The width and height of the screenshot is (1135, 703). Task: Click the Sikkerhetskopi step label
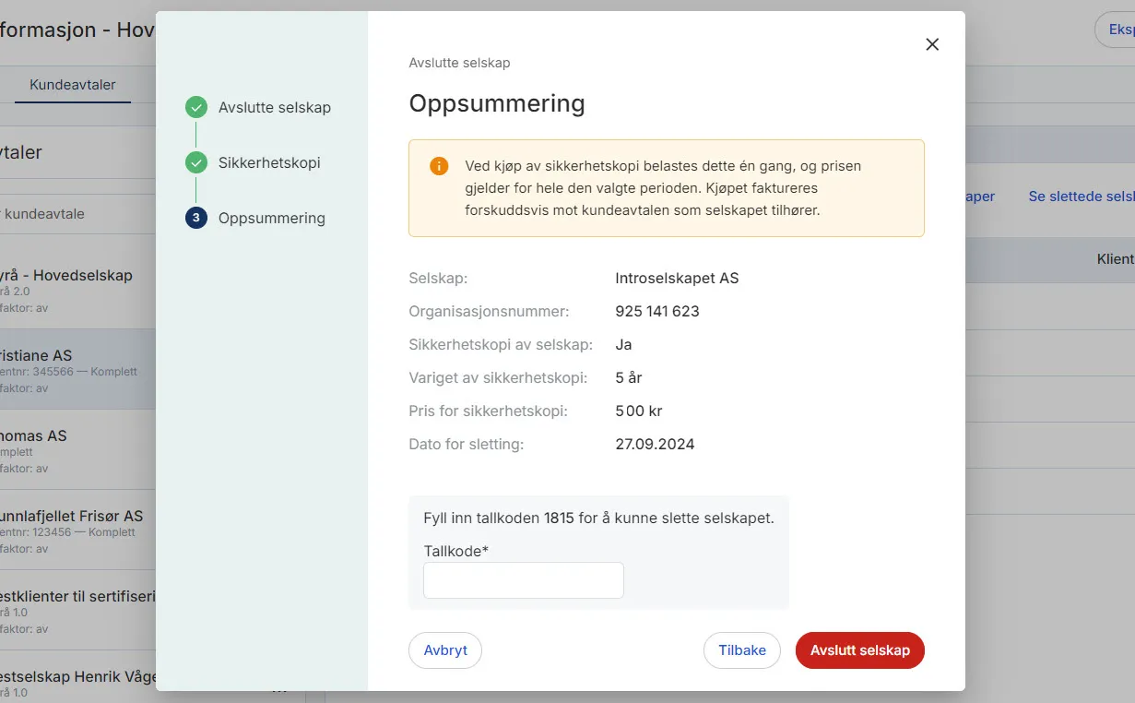coord(269,163)
